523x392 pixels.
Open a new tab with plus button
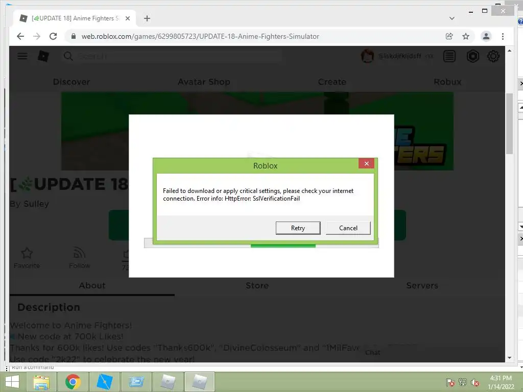pyautogui.click(x=147, y=18)
